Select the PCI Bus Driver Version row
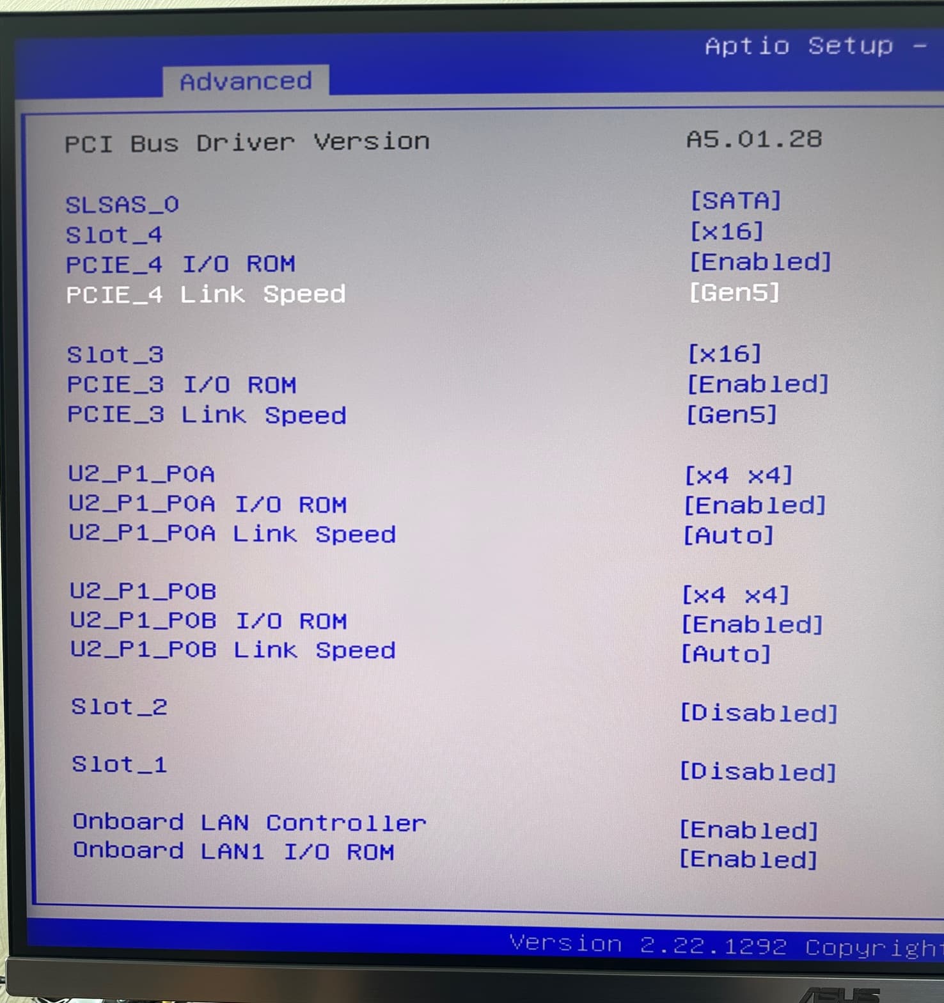Viewport: 944px width, 1003px height. [x=247, y=143]
